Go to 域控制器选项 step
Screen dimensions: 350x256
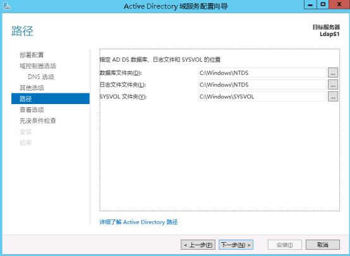pyautogui.click(x=38, y=66)
